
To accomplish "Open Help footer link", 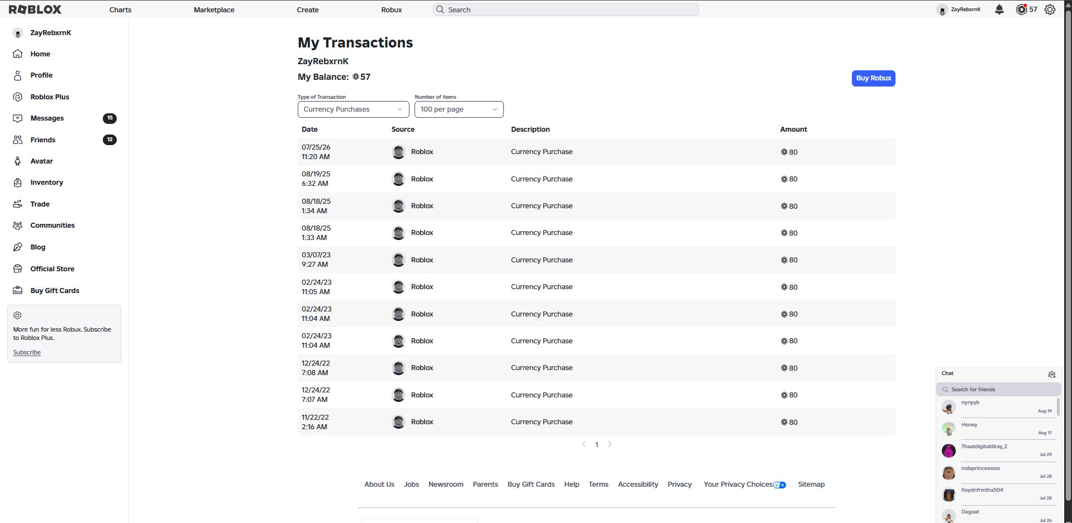I will tap(571, 484).
